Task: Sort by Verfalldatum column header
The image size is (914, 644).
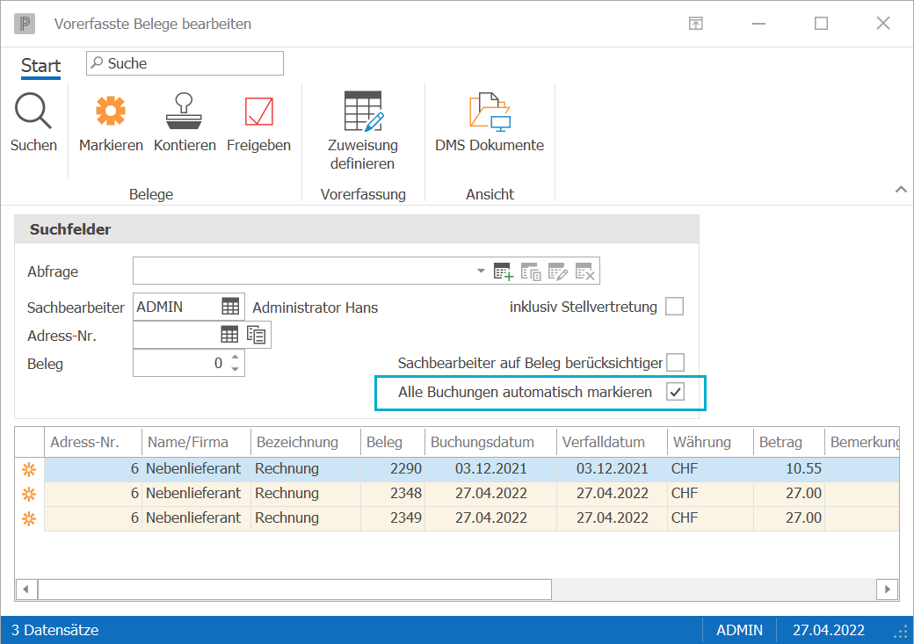Action: tap(612, 442)
